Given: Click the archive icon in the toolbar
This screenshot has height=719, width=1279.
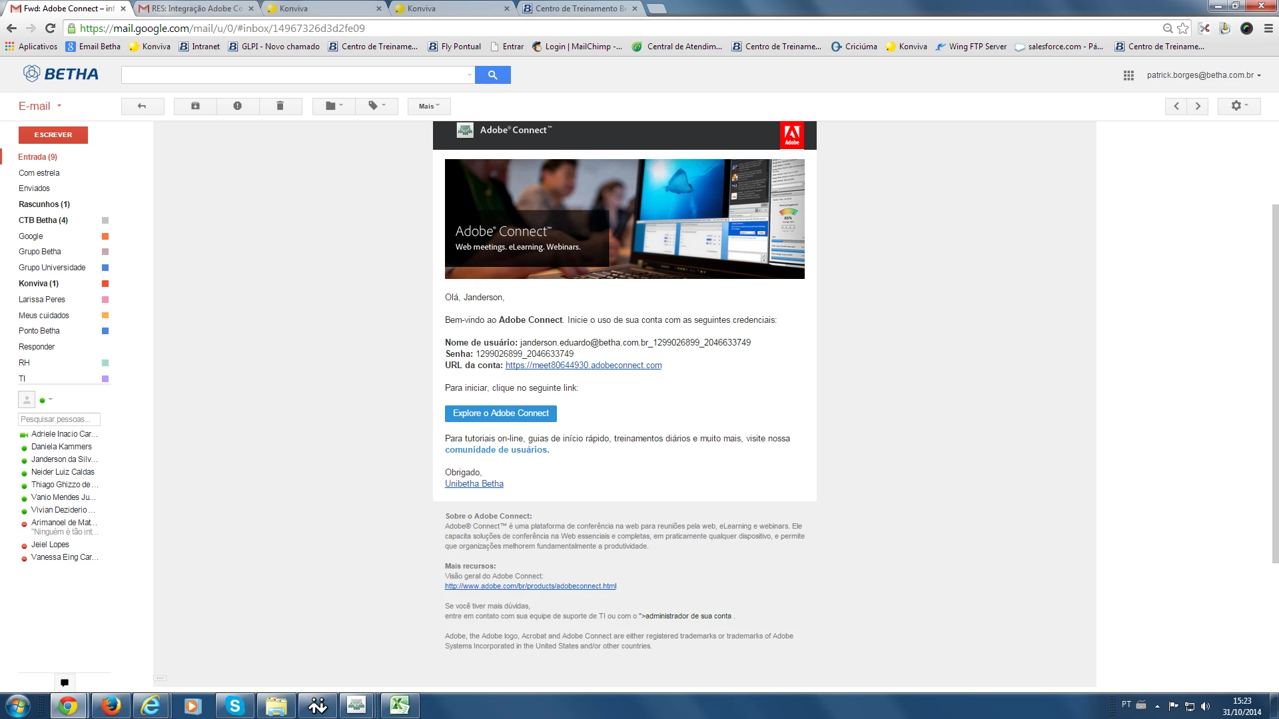Looking at the screenshot, I should [x=195, y=107].
